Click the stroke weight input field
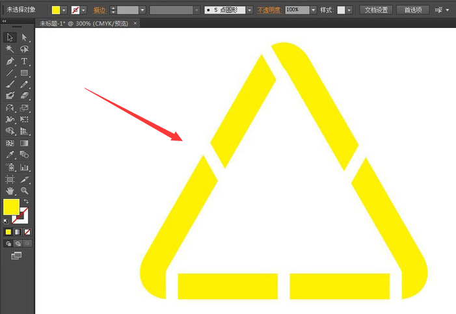The width and height of the screenshot is (456, 314). 127,10
